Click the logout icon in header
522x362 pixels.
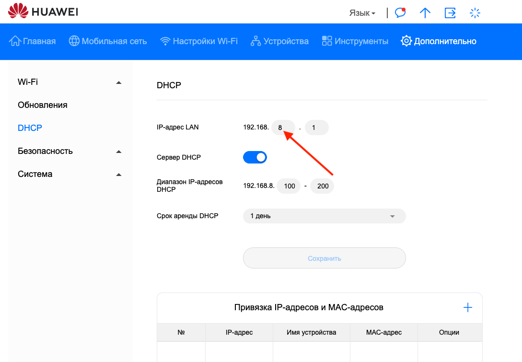[x=450, y=13]
